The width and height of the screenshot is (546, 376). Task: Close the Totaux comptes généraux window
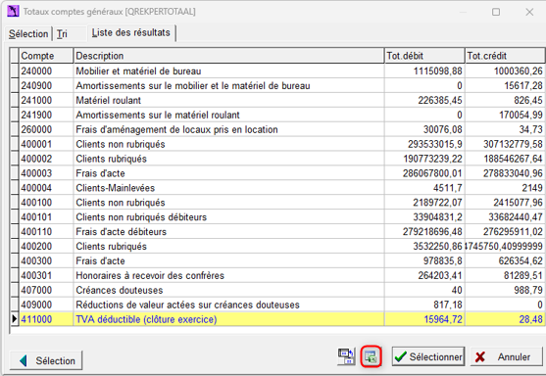point(529,12)
